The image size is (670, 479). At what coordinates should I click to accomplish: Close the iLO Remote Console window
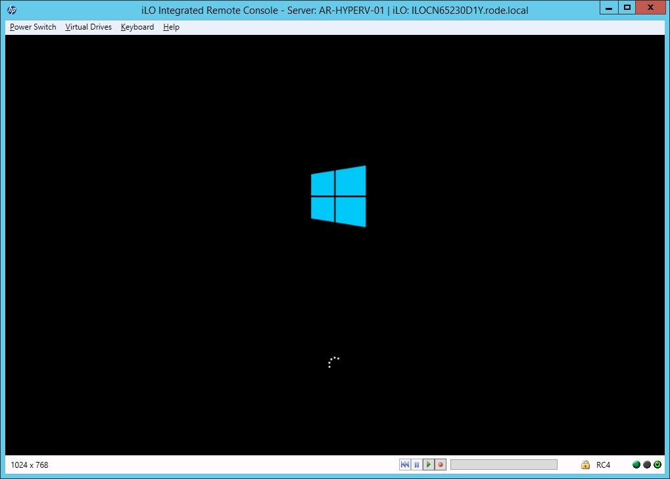[651, 8]
